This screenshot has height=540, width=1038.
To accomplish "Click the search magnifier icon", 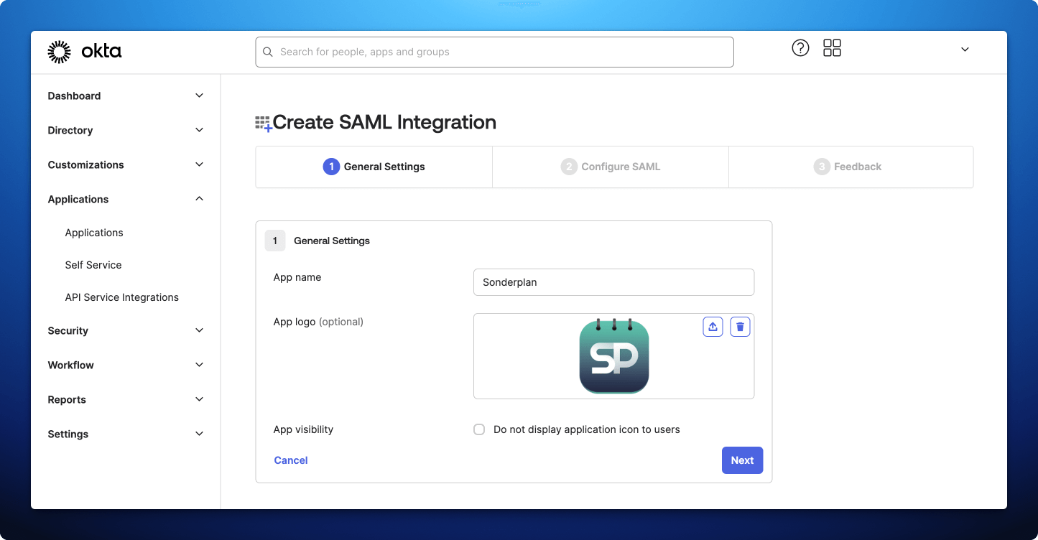I will pos(267,52).
